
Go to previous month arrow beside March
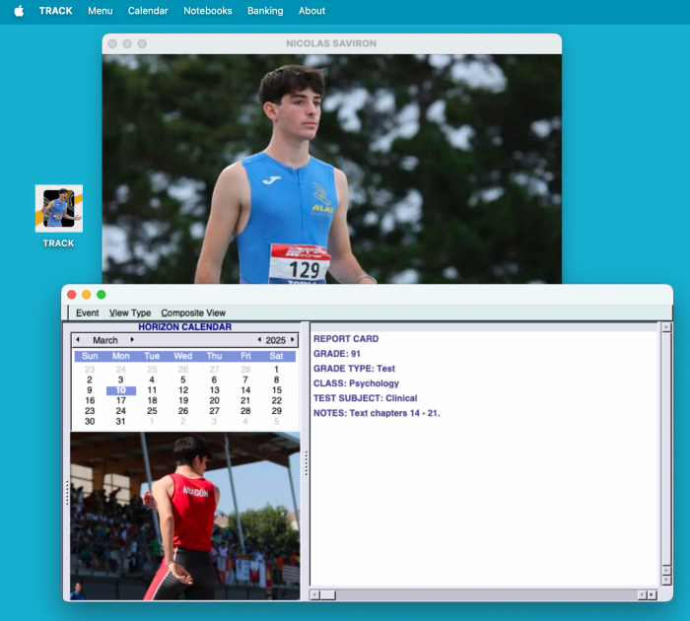click(78, 340)
